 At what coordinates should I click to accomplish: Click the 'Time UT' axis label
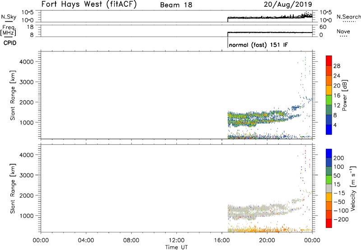[176, 247]
